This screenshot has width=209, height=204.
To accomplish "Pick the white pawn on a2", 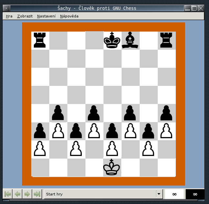I will 40,148.
